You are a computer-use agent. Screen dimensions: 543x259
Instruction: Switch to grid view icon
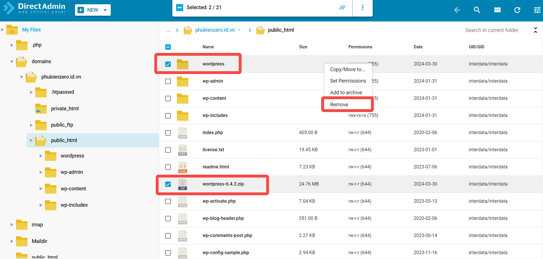point(497,10)
